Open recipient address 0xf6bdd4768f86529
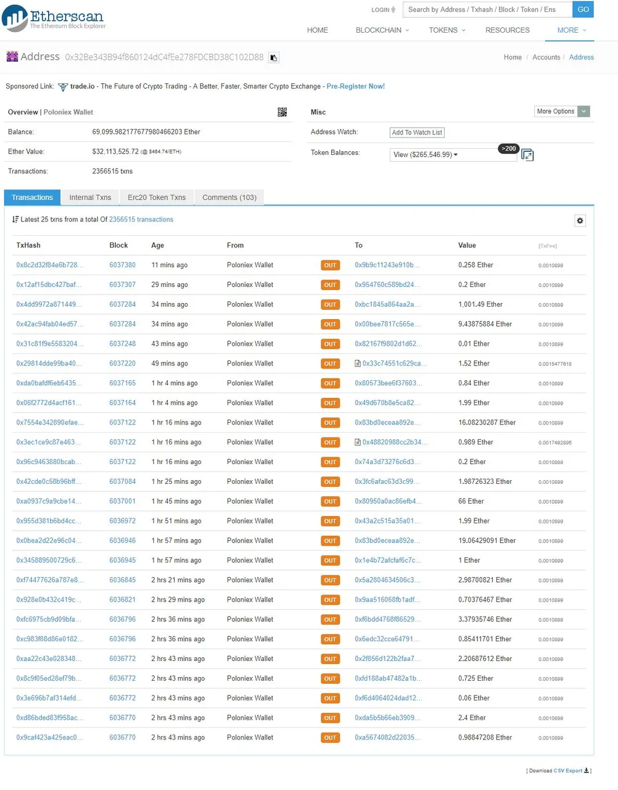 388,620
